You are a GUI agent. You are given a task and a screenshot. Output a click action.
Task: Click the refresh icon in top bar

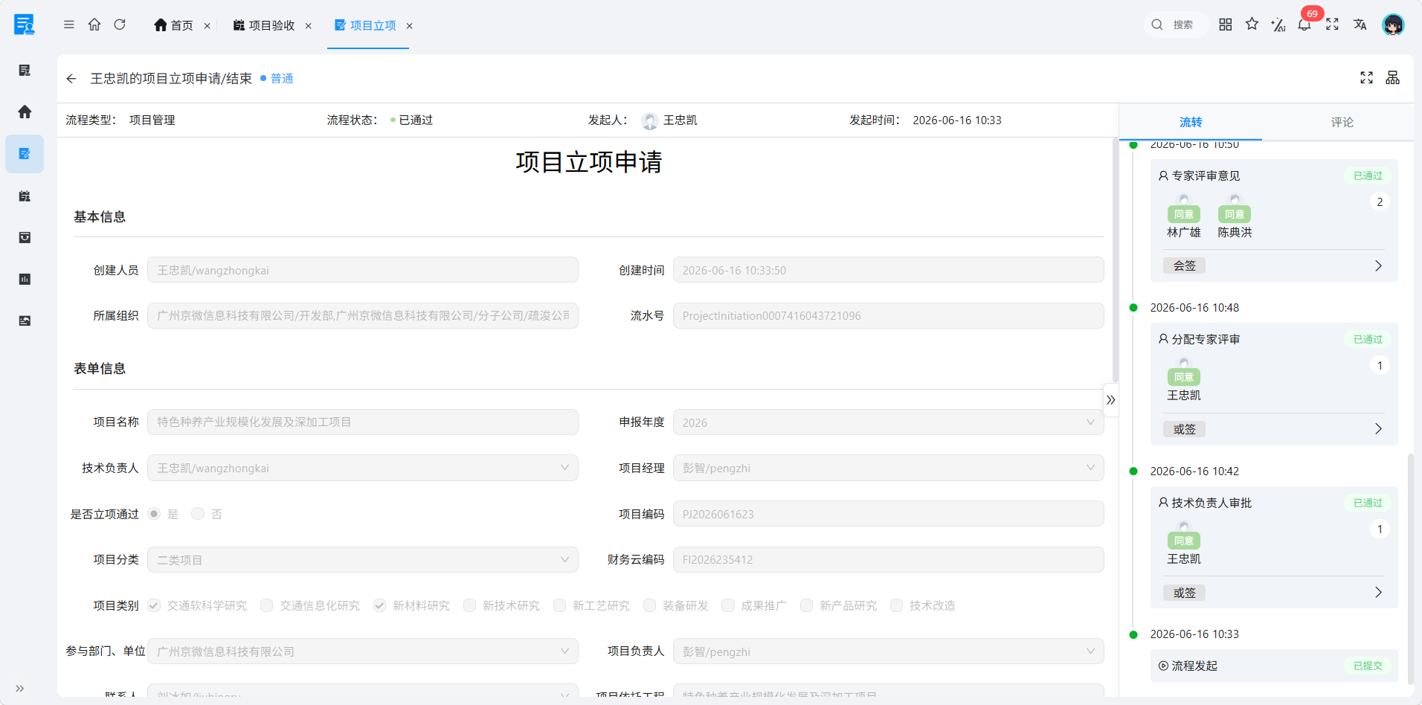click(x=120, y=25)
